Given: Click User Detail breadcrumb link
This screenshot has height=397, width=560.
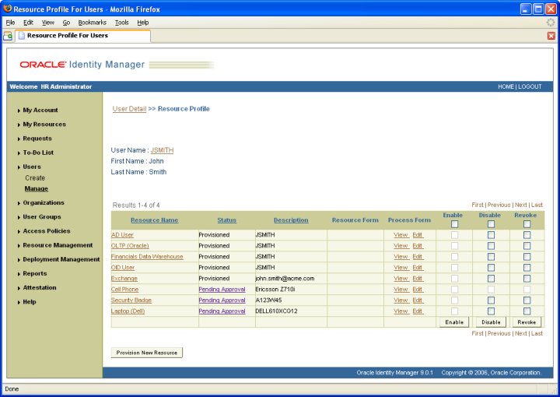Looking at the screenshot, I should pyautogui.click(x=129, y=109).
